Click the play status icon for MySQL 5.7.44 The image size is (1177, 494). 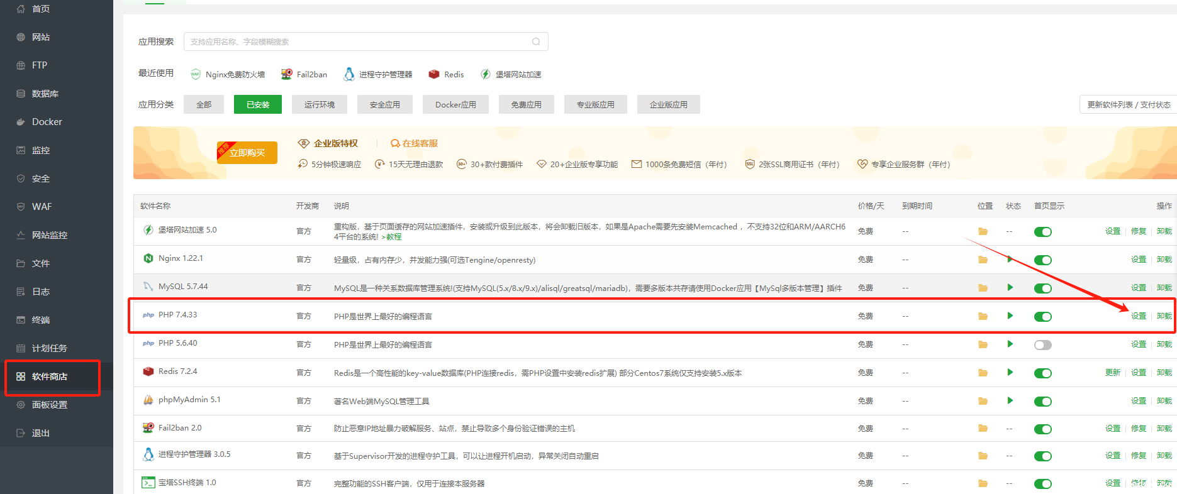coord(1010,288)
